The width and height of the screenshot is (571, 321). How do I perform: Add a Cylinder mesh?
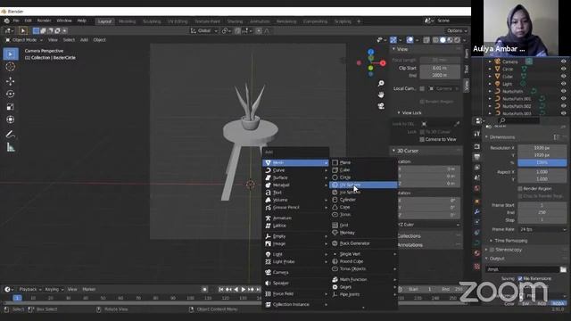click(363, 200)
